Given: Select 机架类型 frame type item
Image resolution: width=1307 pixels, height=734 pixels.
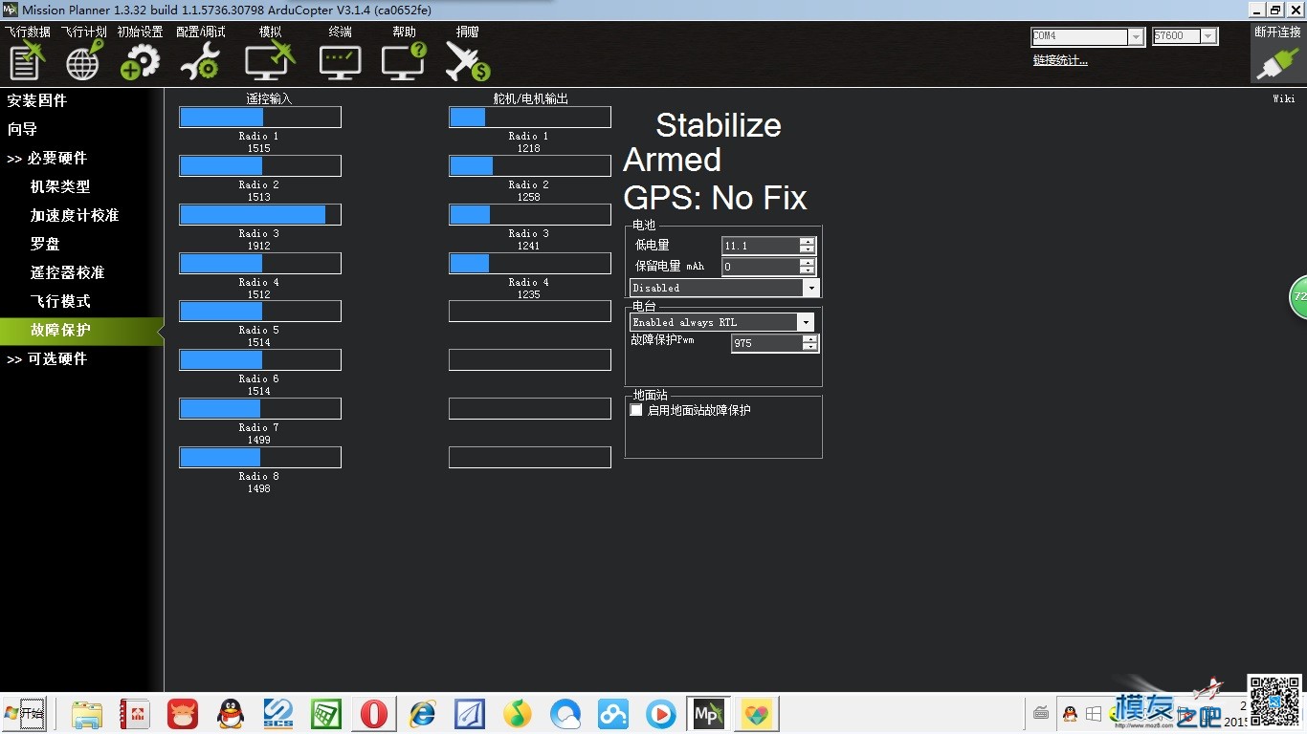Looking at the screenshot, I should pyautogui.click(x=60, y=186).
